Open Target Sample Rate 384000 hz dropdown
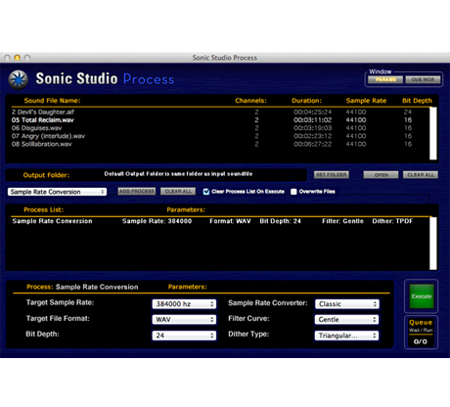The width and height of the screenshot is (450, 407). 184,304
